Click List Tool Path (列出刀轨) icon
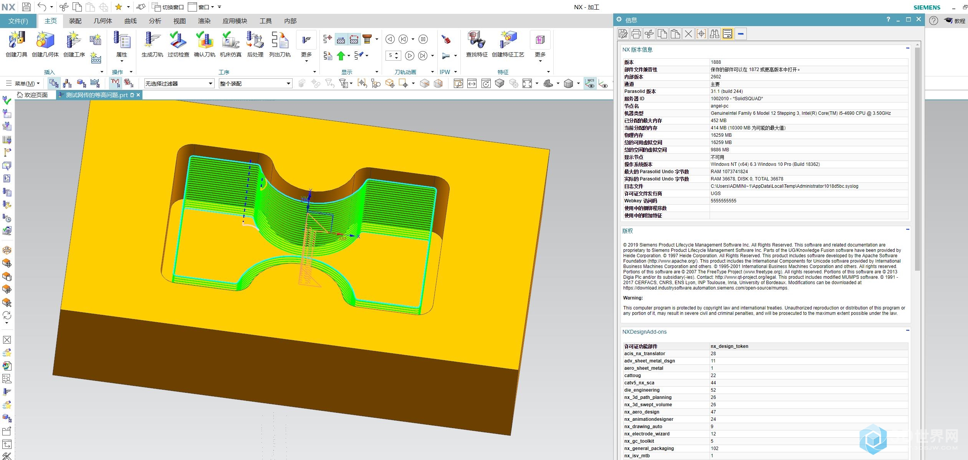 280,40
